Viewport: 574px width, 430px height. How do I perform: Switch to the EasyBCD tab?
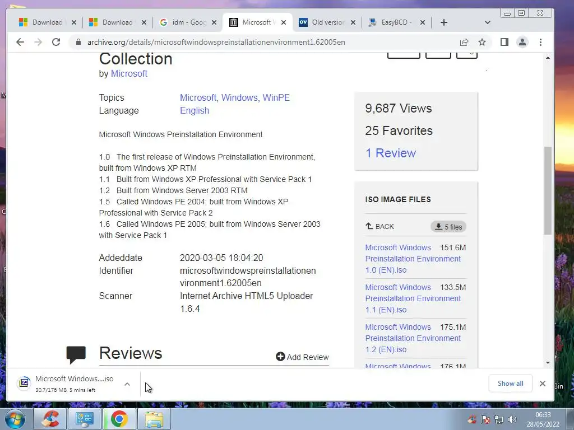[x=396, y=22]
